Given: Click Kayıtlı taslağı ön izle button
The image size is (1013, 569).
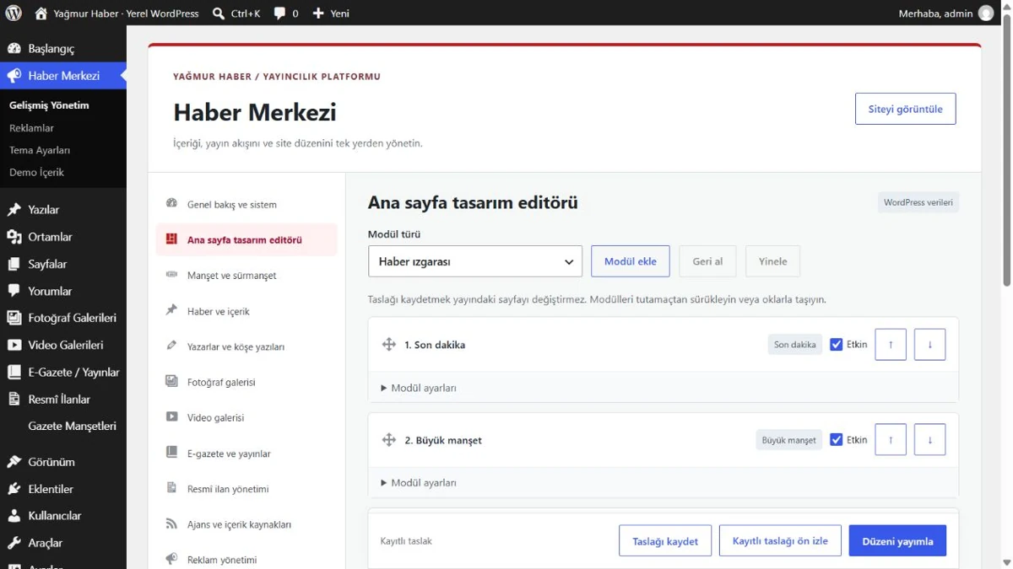Looking at the screenshot, I should [x=780, y=541].
